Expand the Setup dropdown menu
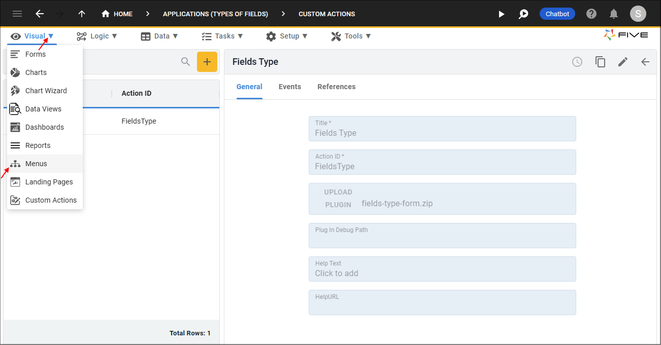661x345 pixels. click(x=287, y=36)
